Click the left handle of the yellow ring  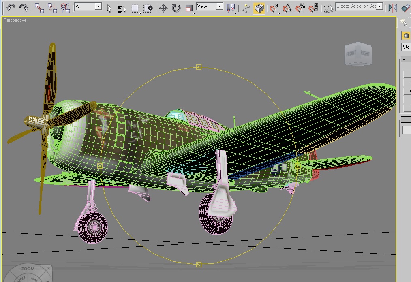pyautogui.click(x=100, y=166)
